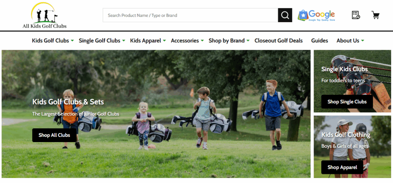Expand the About Us dropdown arrow
This screenshot has width=393, height=183.
coord(363,41)
